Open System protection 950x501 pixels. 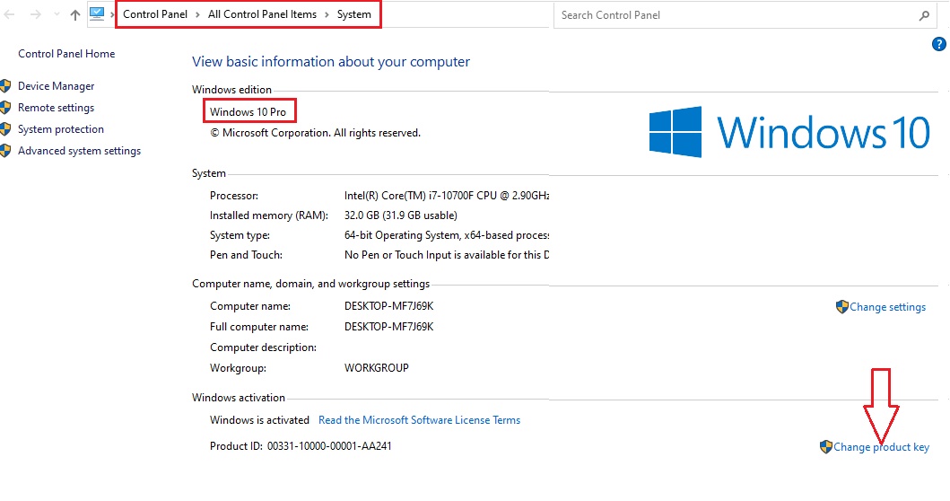[61, 129]
